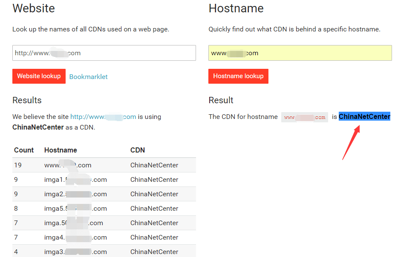395x257 pixels.
Task: Click ChinaNetCenter in the imga1 row
Action: [x=154, y=180]
